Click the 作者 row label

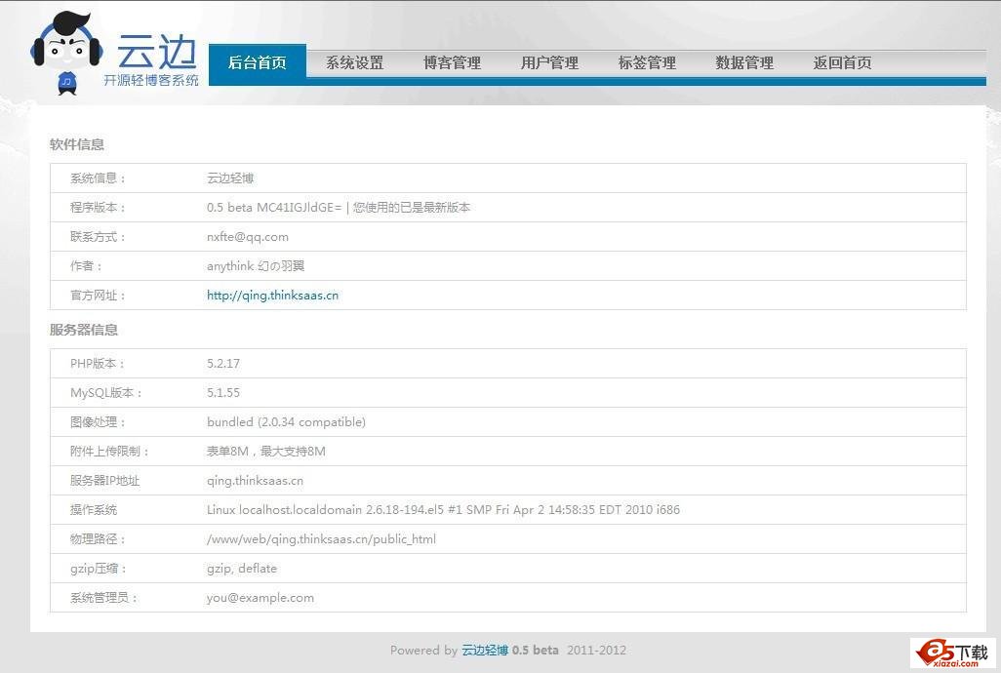pyautogui.click(x=86, y=266)
